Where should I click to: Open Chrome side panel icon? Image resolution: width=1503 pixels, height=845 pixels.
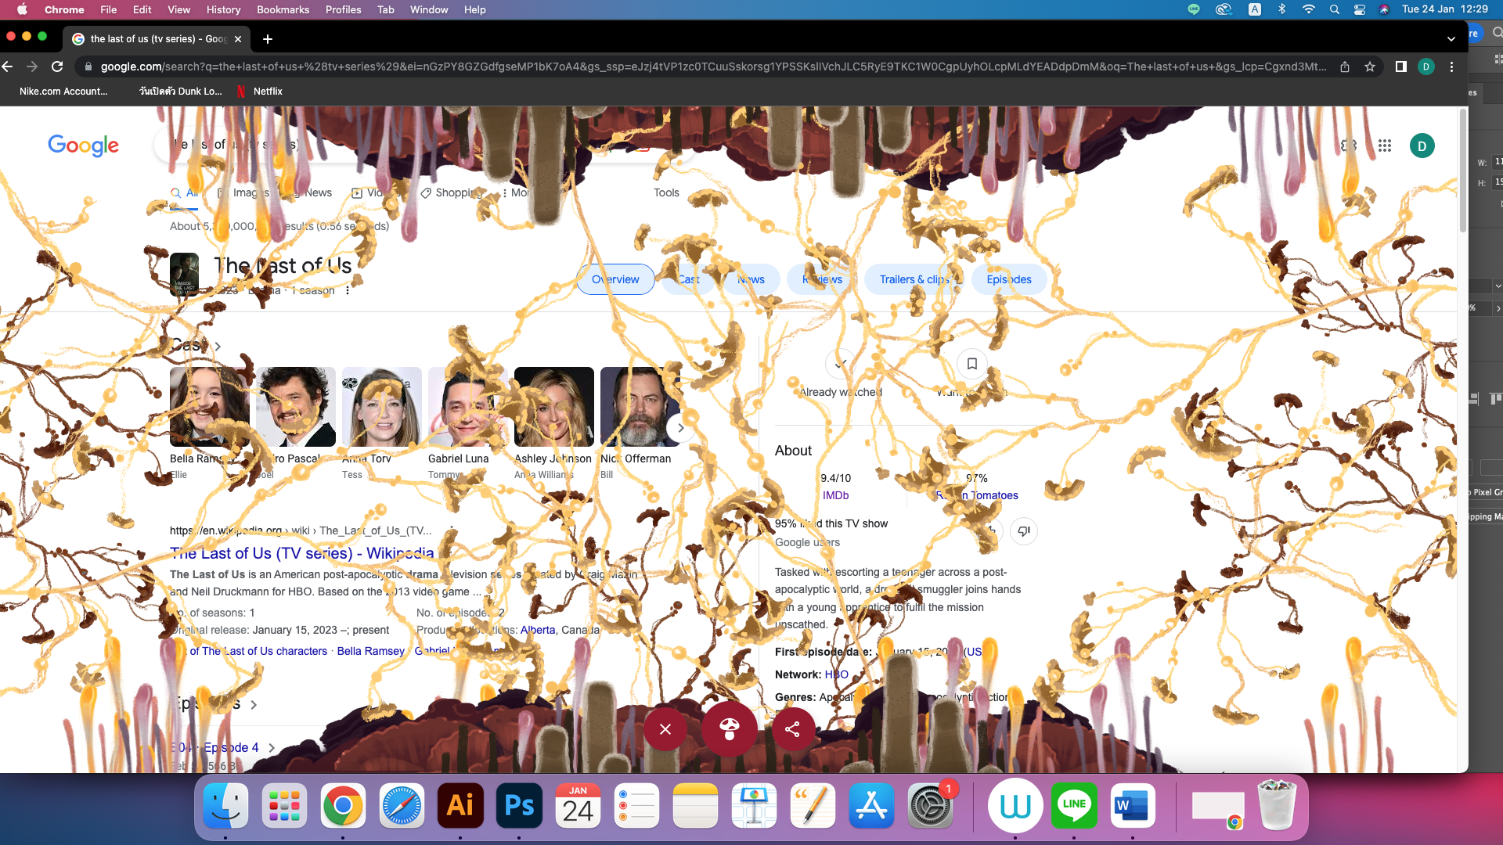tap(1401, 67)
